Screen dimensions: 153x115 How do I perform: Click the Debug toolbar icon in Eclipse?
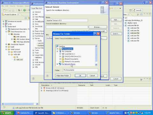click(x=19, y=10)
